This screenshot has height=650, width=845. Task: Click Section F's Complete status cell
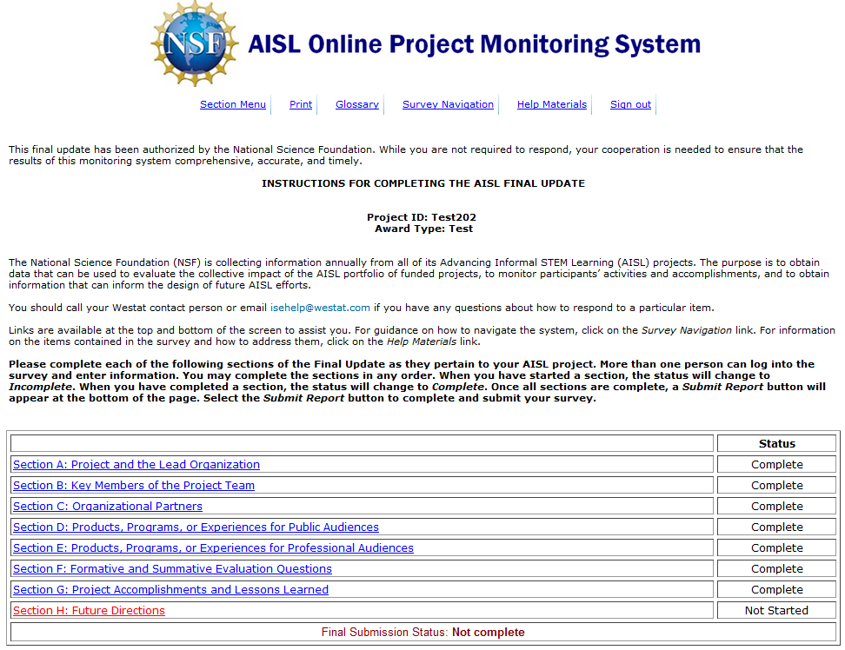click(776, 568)
